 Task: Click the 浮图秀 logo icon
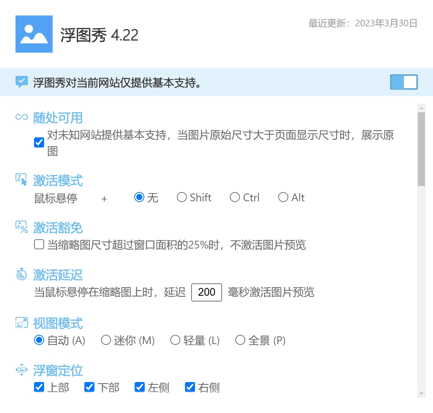(x=34, y=34)
